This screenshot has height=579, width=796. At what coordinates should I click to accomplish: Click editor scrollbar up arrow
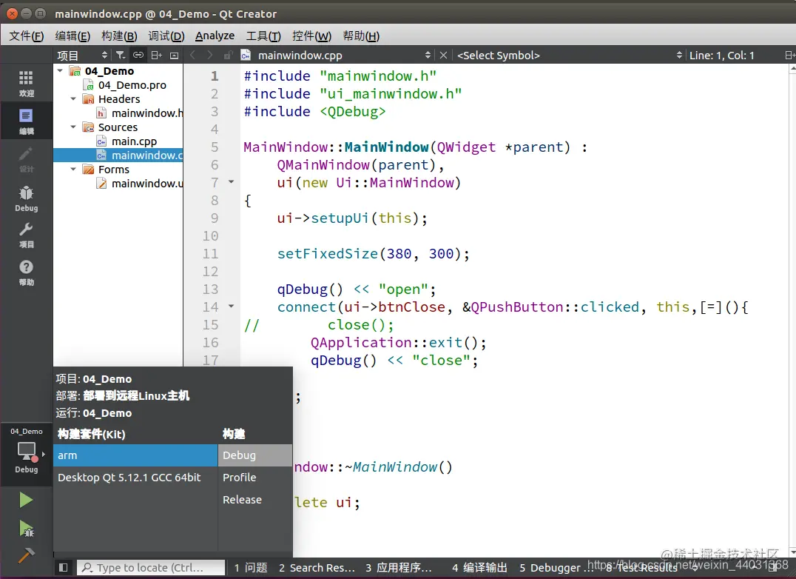792,69
